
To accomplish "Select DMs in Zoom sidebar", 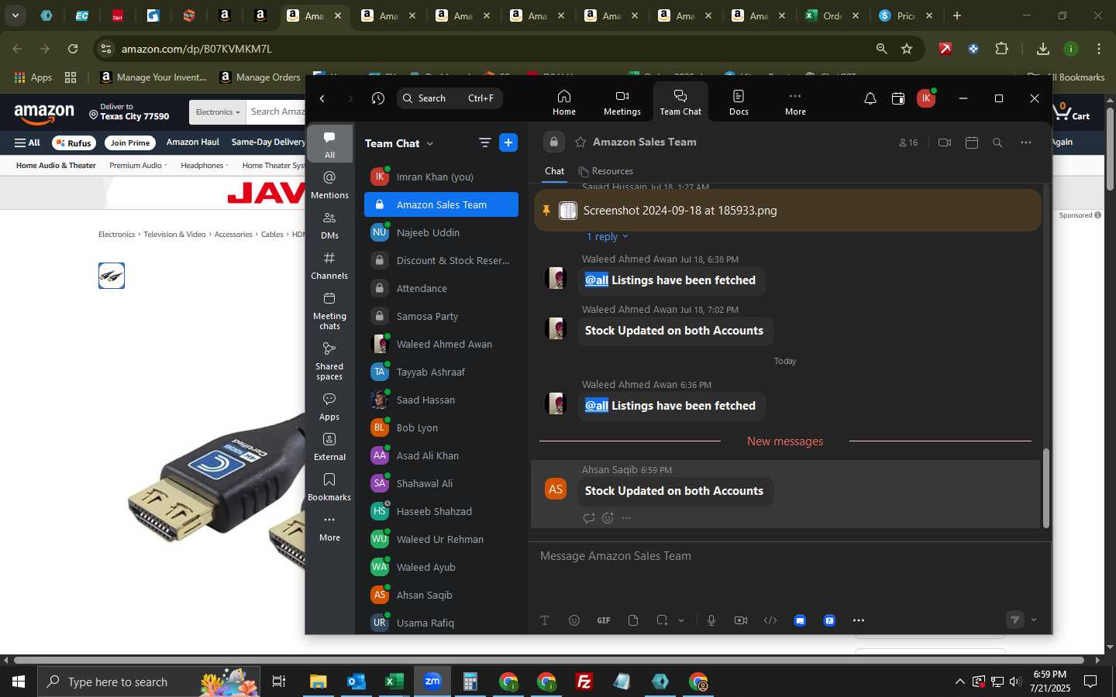I will click(329, 225).
